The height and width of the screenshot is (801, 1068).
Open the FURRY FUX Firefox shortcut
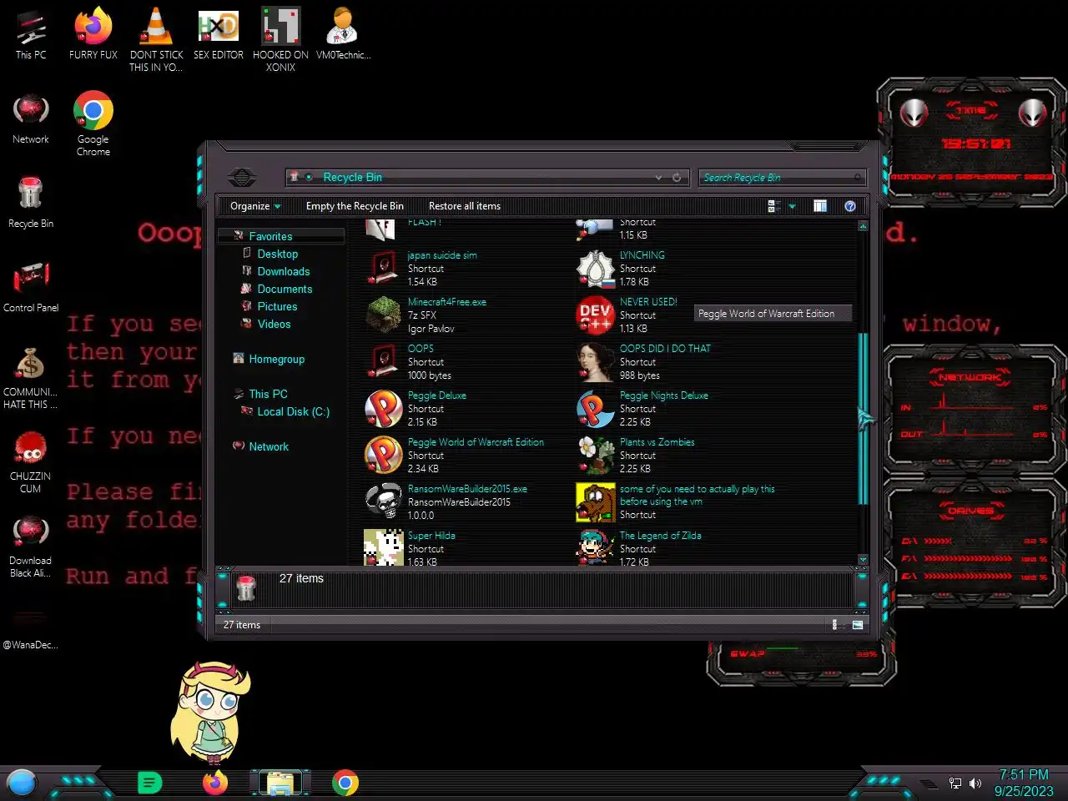pos(93,35)
